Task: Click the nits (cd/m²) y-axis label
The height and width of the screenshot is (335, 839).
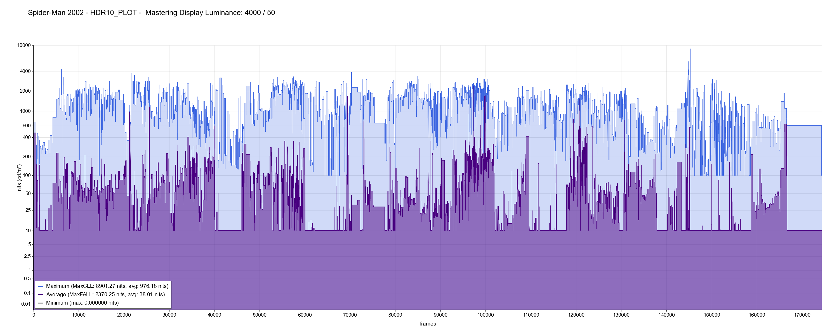Action: [x=19, y=178]
